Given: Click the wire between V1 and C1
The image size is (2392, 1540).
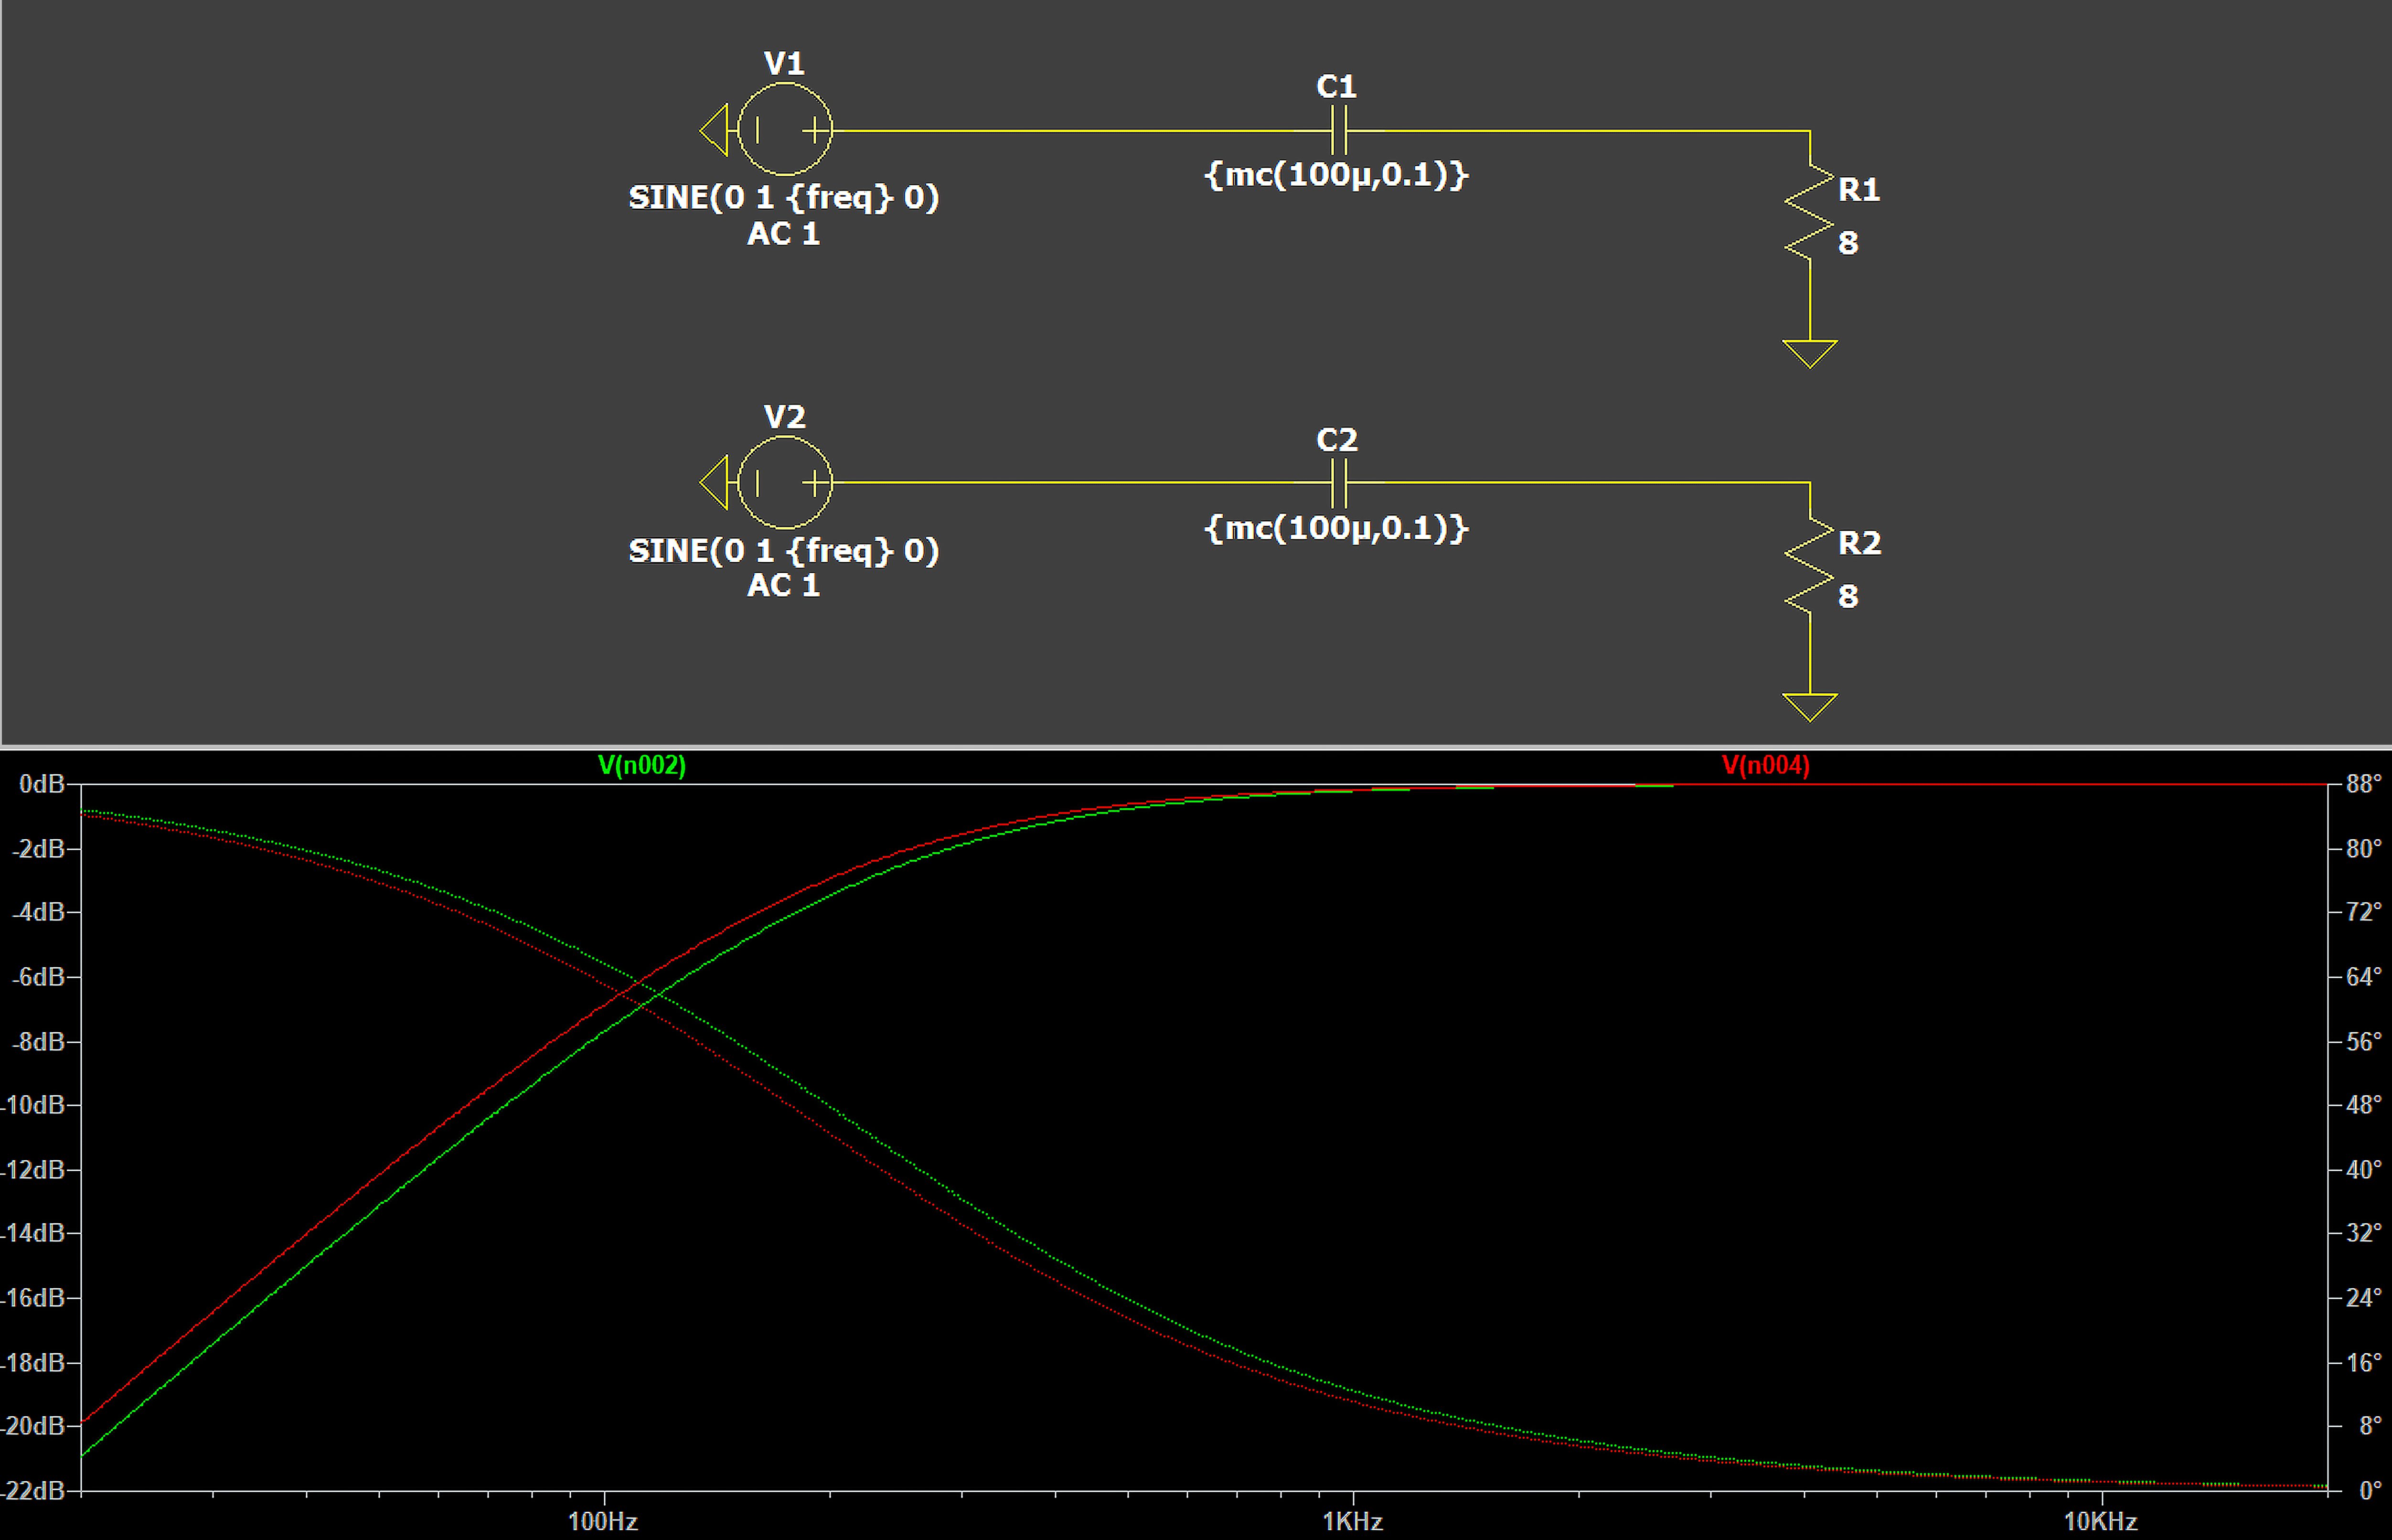Looking at the screenshot, I should click(x=1081, y=130).
